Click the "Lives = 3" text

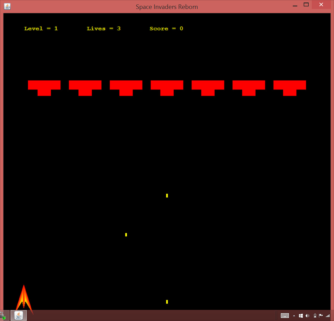(x=104, y=28)
